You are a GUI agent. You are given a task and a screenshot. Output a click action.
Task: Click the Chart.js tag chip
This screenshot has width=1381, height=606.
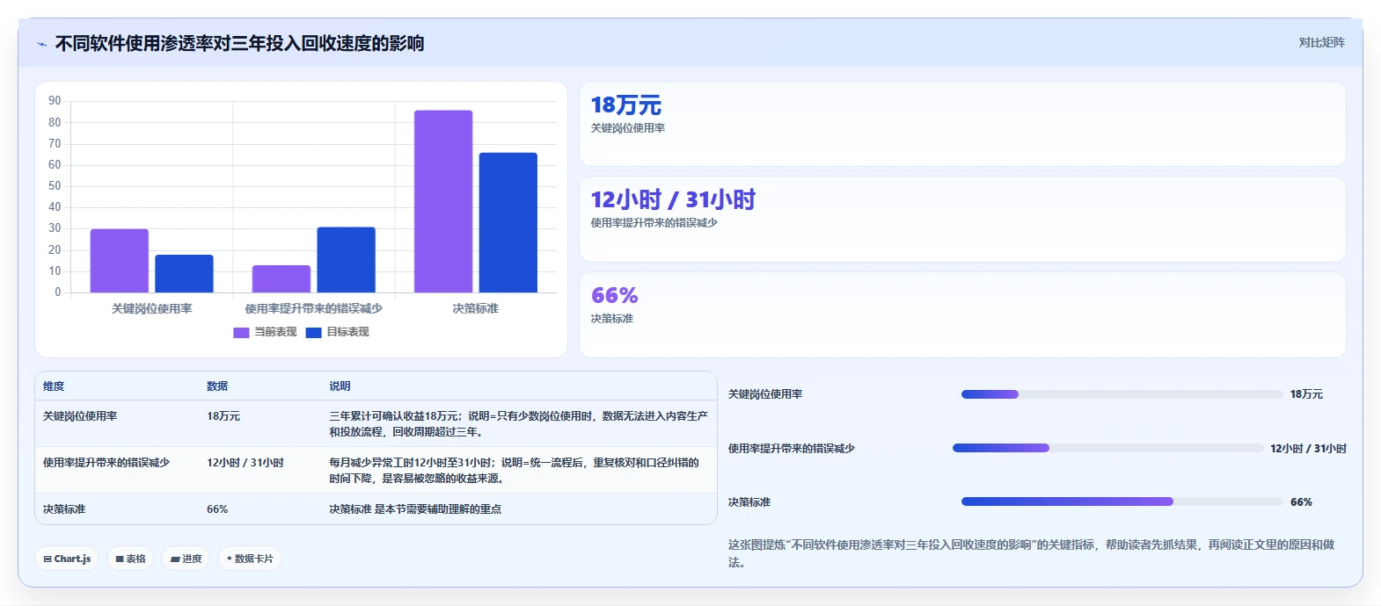pos(67,559)
